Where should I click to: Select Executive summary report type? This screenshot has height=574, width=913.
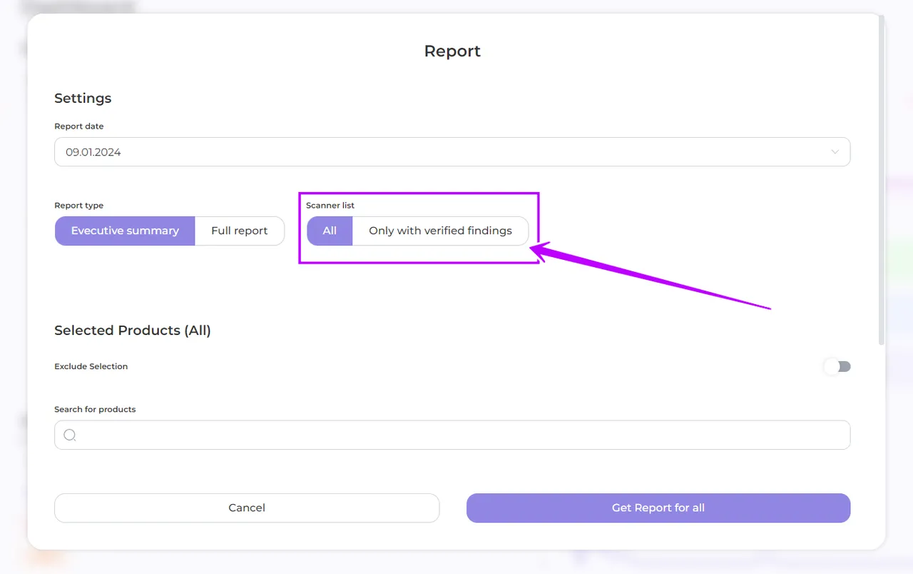pyautogui.click(x=125, y=231)
